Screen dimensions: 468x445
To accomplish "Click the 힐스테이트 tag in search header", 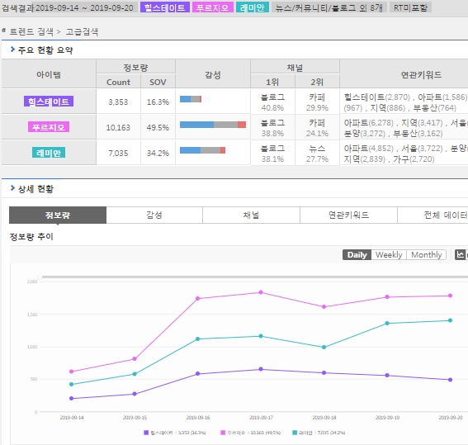I will coord(165,7).
